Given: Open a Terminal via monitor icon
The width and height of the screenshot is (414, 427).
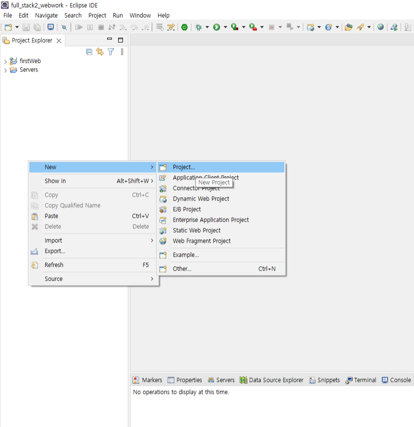Looking at the screenshot, I should [50, 27].
